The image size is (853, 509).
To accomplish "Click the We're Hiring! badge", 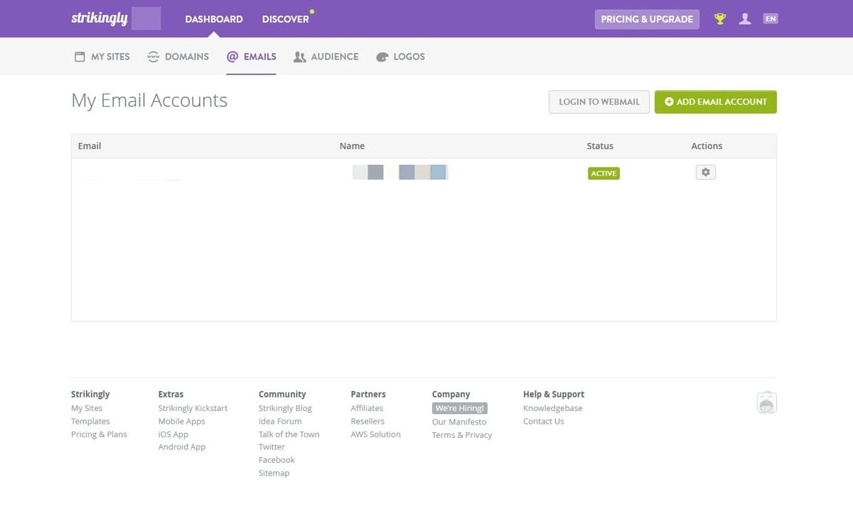I will (x=459, y=408).
